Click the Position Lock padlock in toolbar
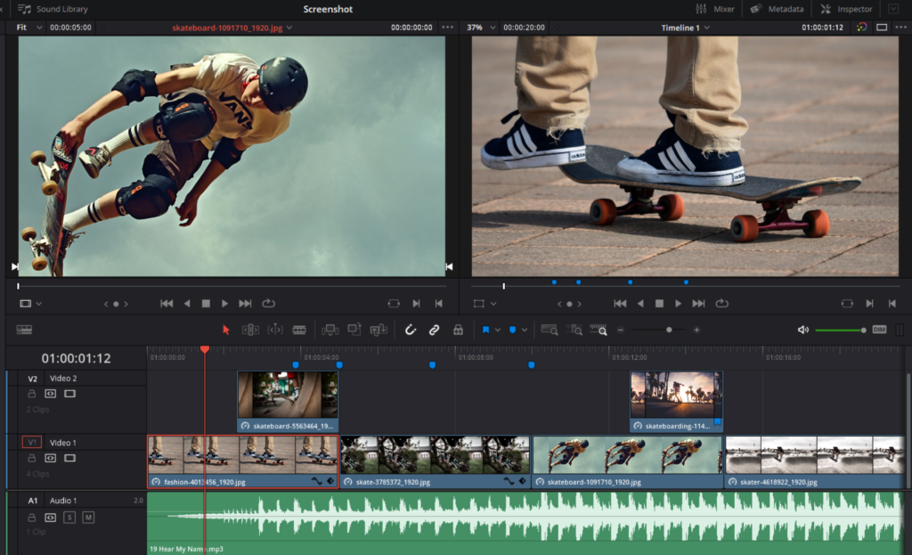 point(458,330)
